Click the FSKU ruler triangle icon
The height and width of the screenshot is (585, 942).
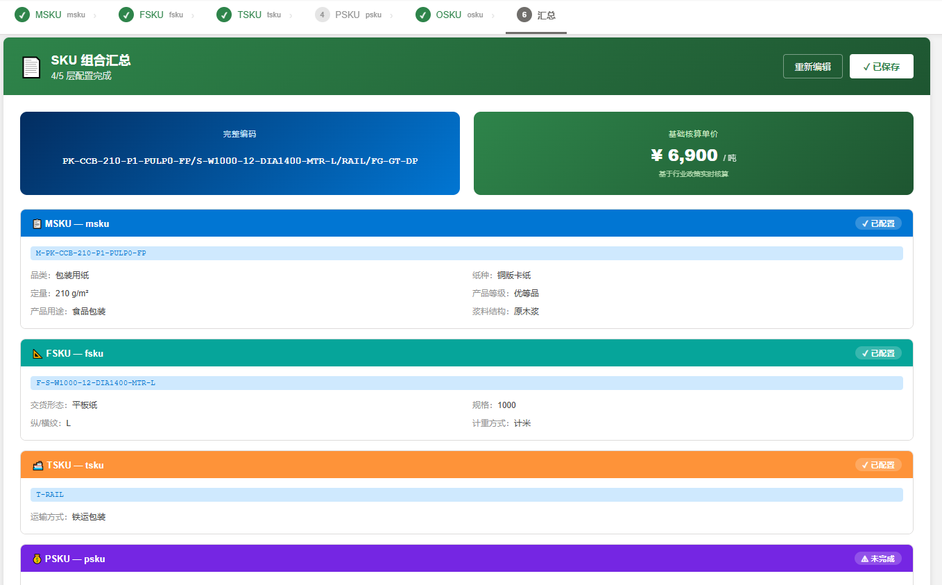(37, 353)
